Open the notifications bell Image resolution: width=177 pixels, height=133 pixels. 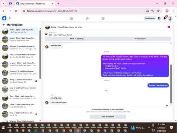[165, 18]
